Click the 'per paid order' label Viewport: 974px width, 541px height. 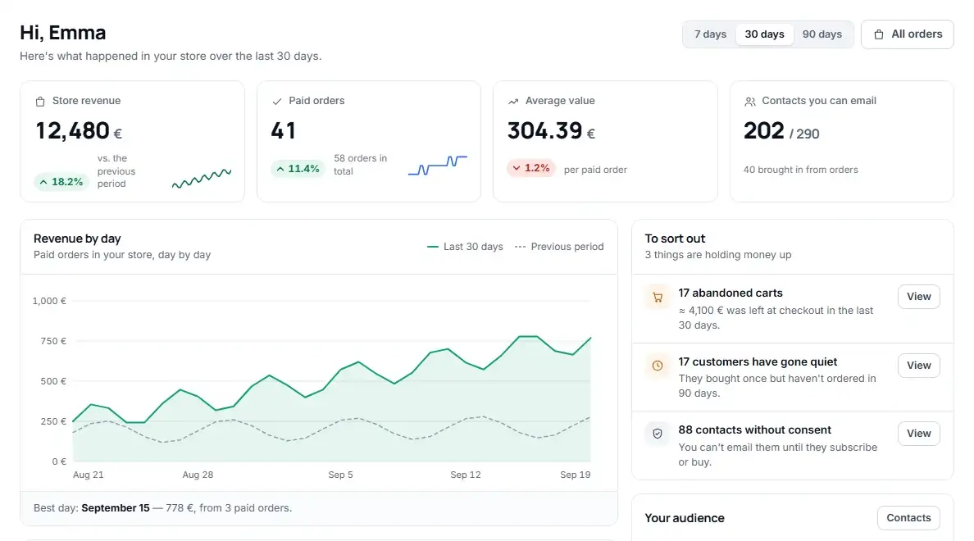pos(595,170)
